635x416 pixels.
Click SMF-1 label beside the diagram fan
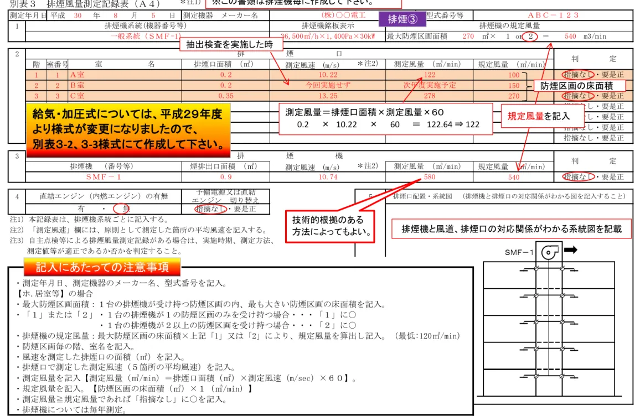(519, 252)
